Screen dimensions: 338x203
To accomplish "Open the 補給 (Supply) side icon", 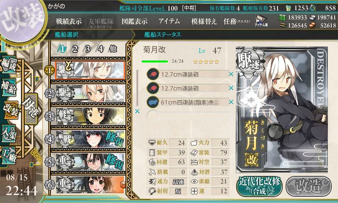I will [x=9, y=87].
